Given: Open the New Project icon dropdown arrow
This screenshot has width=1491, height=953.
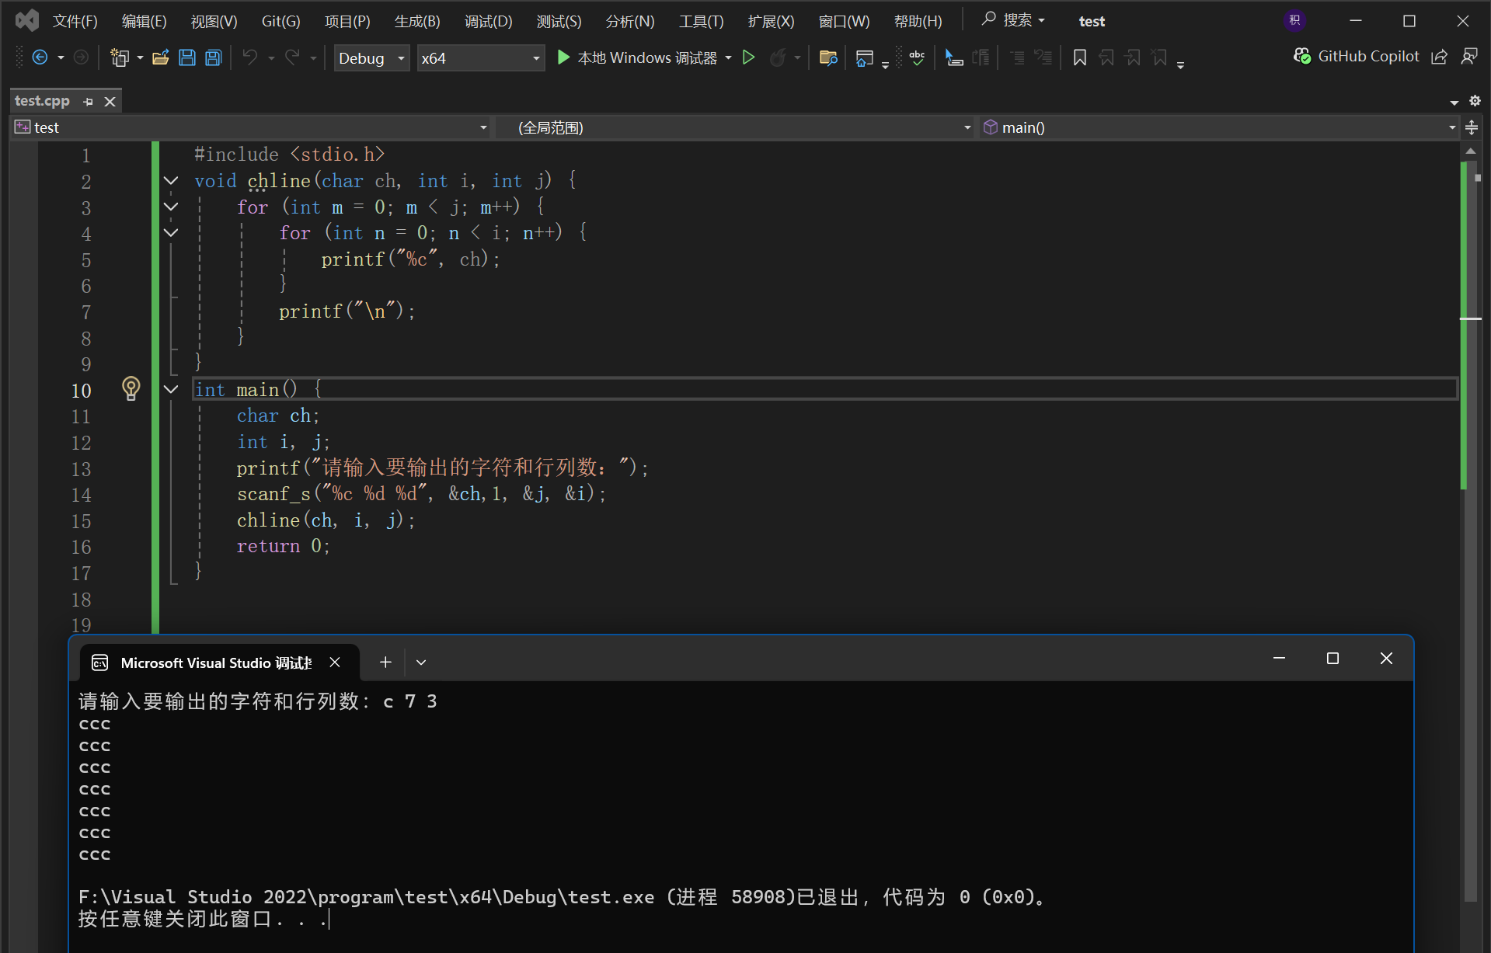Looking at the screenshot, I should (140, 58).
